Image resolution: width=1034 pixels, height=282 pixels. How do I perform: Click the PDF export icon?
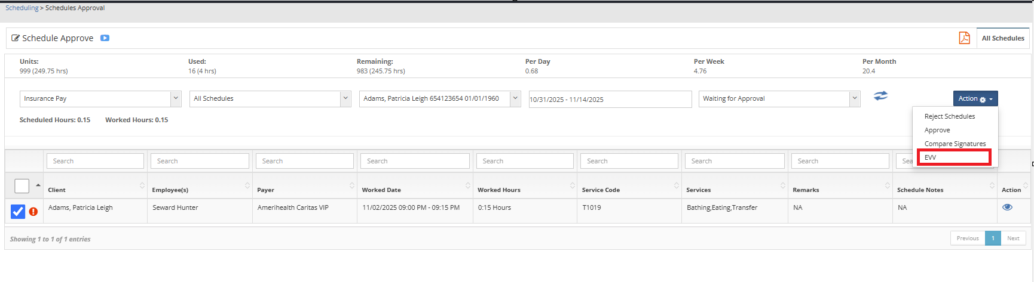coord(964,38)
